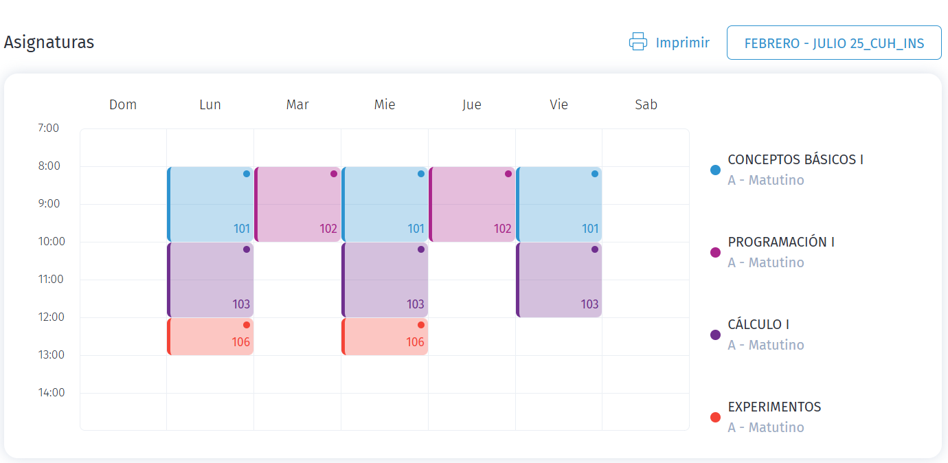Click the dot on Friday's purple 103 block
This screenshot has width=948, height=463.
(595, 249)
